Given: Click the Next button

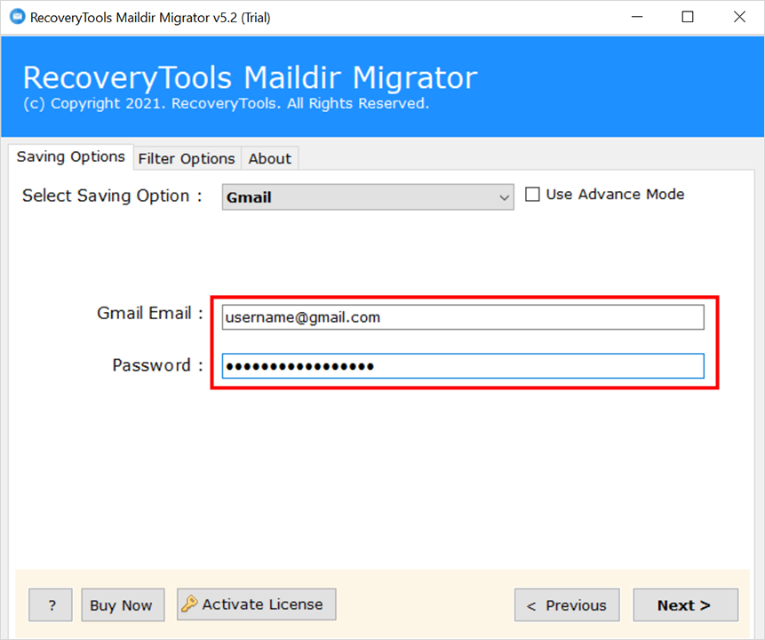Looking at the screenshot, I should (x=685, y=604).
